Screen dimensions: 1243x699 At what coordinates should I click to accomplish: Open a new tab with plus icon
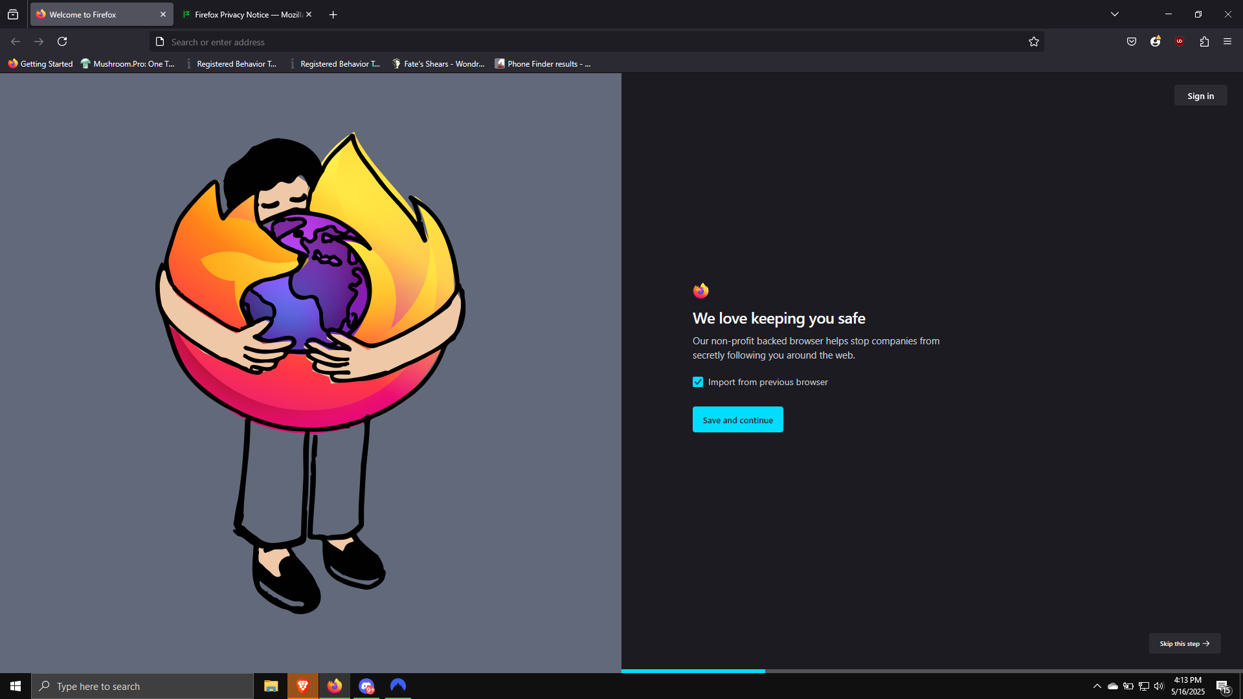coord(333,14)
